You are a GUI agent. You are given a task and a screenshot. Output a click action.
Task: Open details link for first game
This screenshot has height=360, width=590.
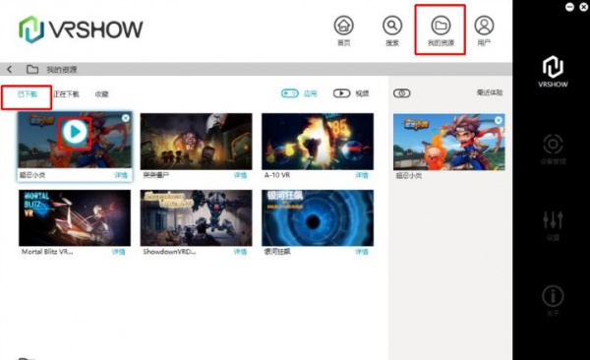point(121,175)
